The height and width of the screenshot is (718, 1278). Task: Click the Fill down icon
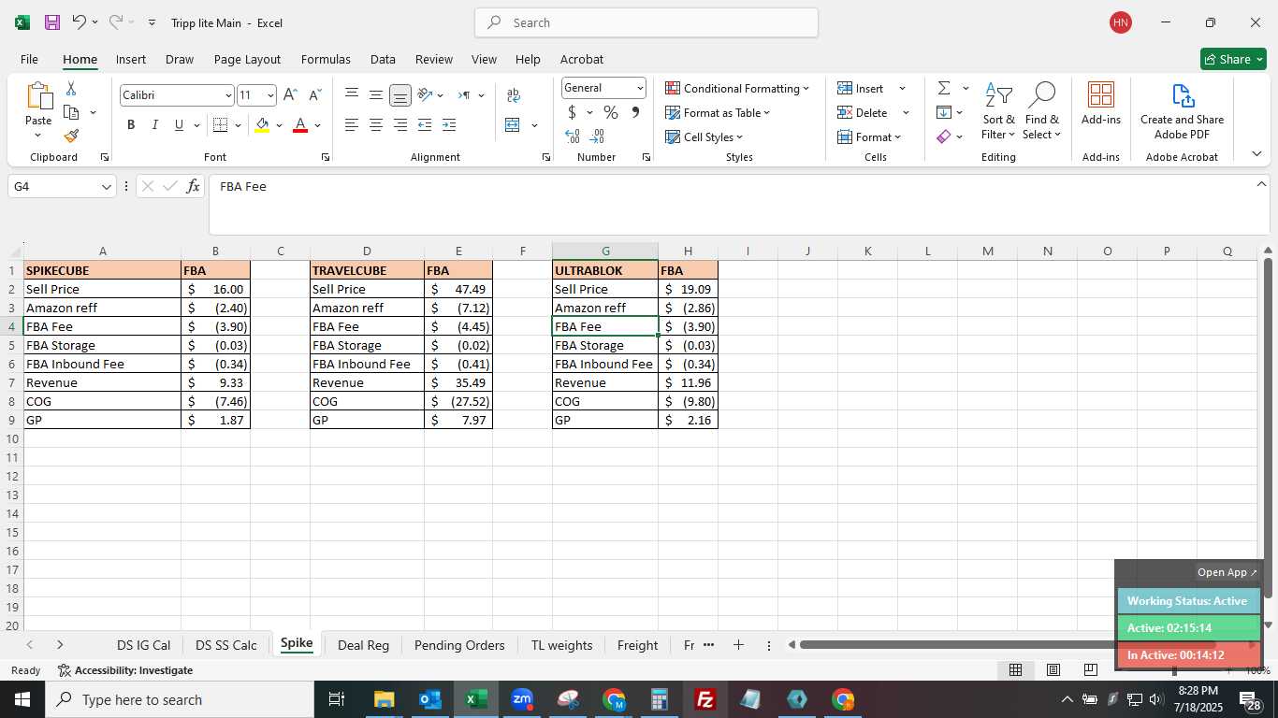(x=944, y=112)
